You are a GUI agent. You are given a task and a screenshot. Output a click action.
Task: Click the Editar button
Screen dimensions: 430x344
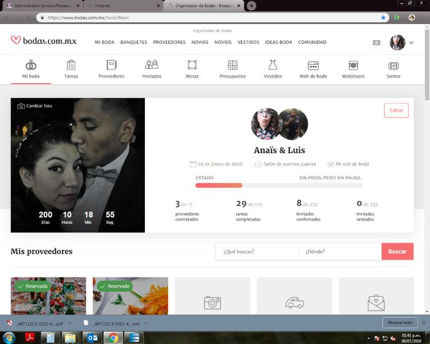(396, 110)
